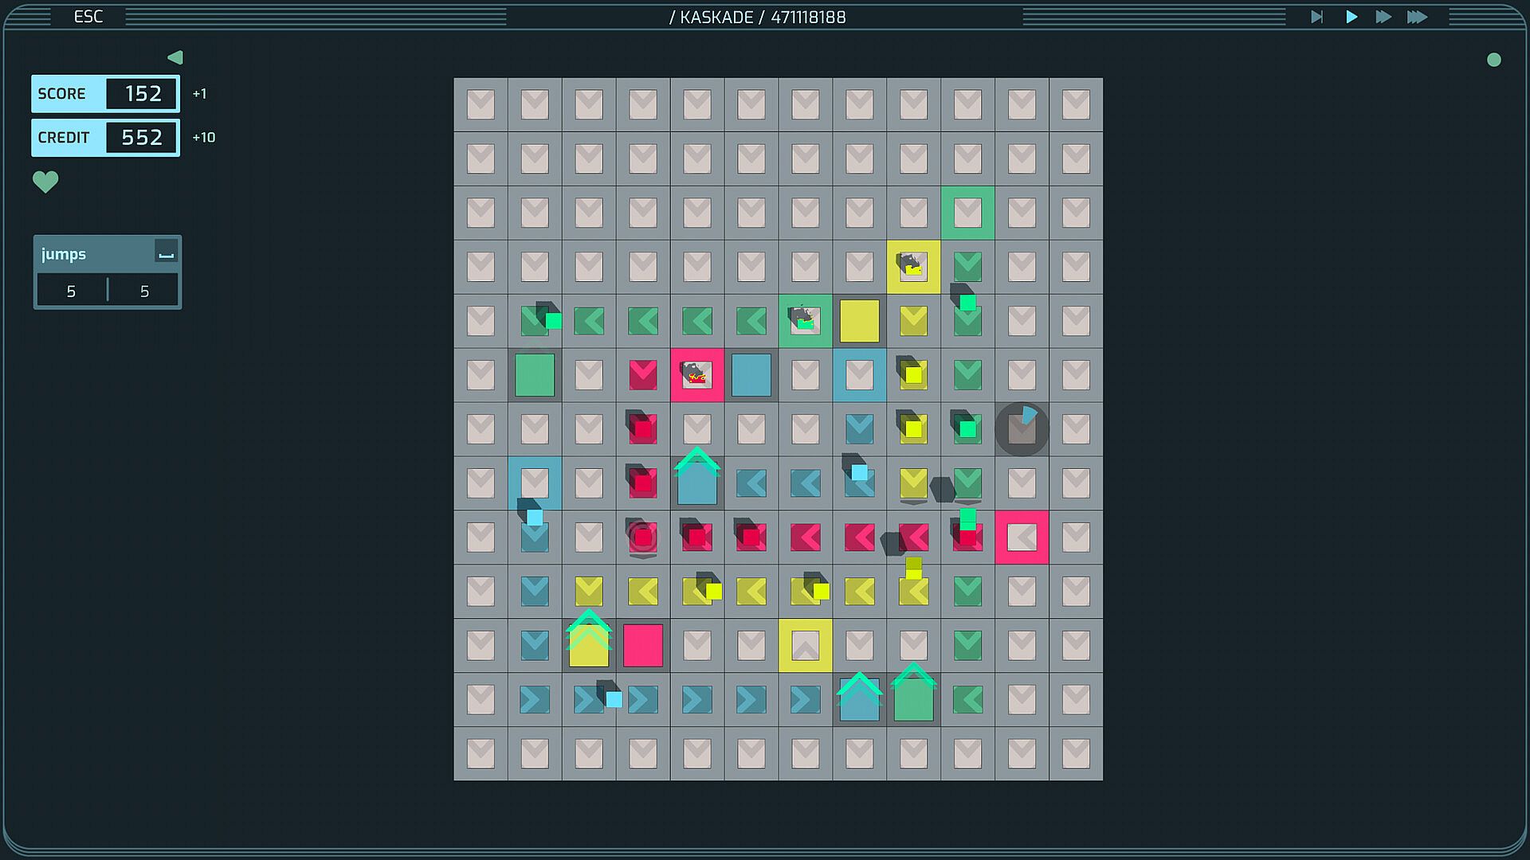Click the green heart life icon
Viewport: 1530px width, 860px height.
click(45, 182)
